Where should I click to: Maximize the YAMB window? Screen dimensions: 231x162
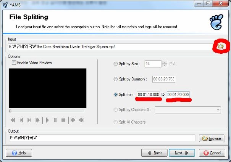pyautogui.click(x=208, y=4)
